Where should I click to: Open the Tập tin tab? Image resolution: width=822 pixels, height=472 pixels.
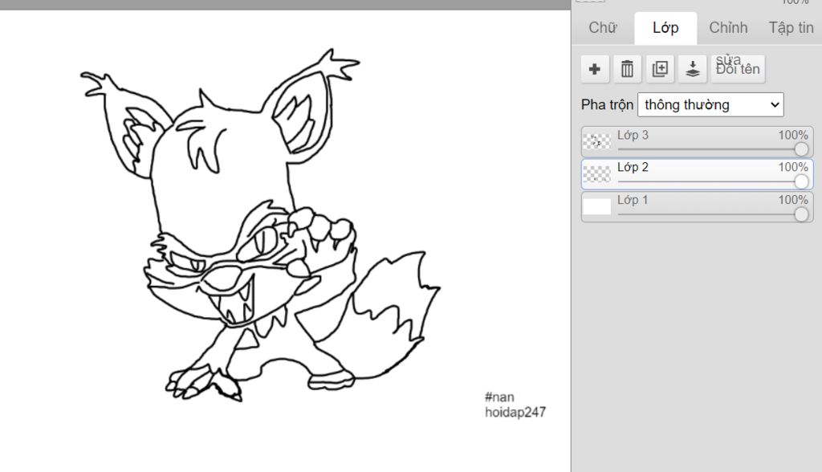click(791, 28)
